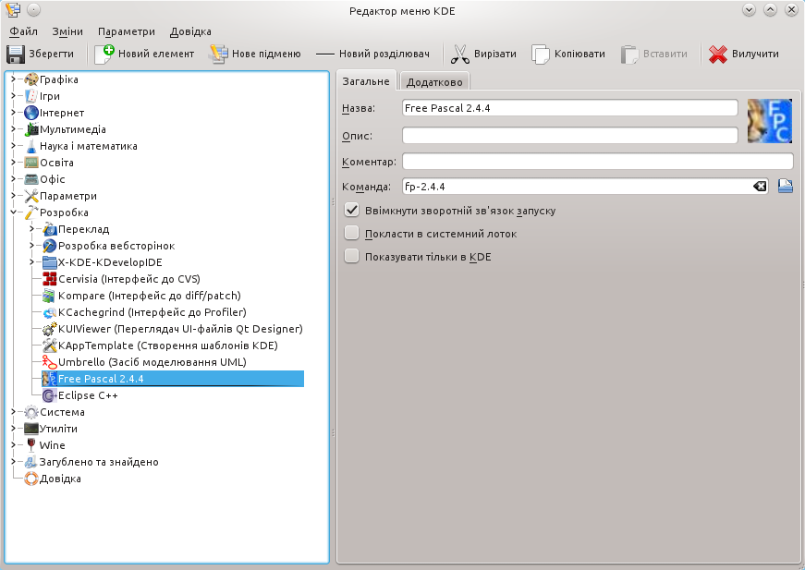
Task: Insert a Новий розділювач separator
Action: point(372,54)
